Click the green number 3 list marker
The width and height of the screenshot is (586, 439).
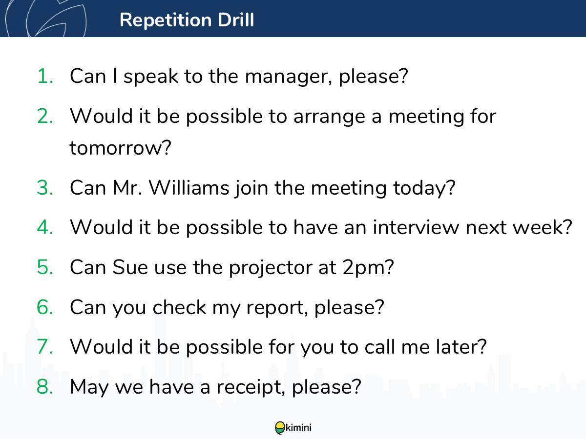(45, 188)
